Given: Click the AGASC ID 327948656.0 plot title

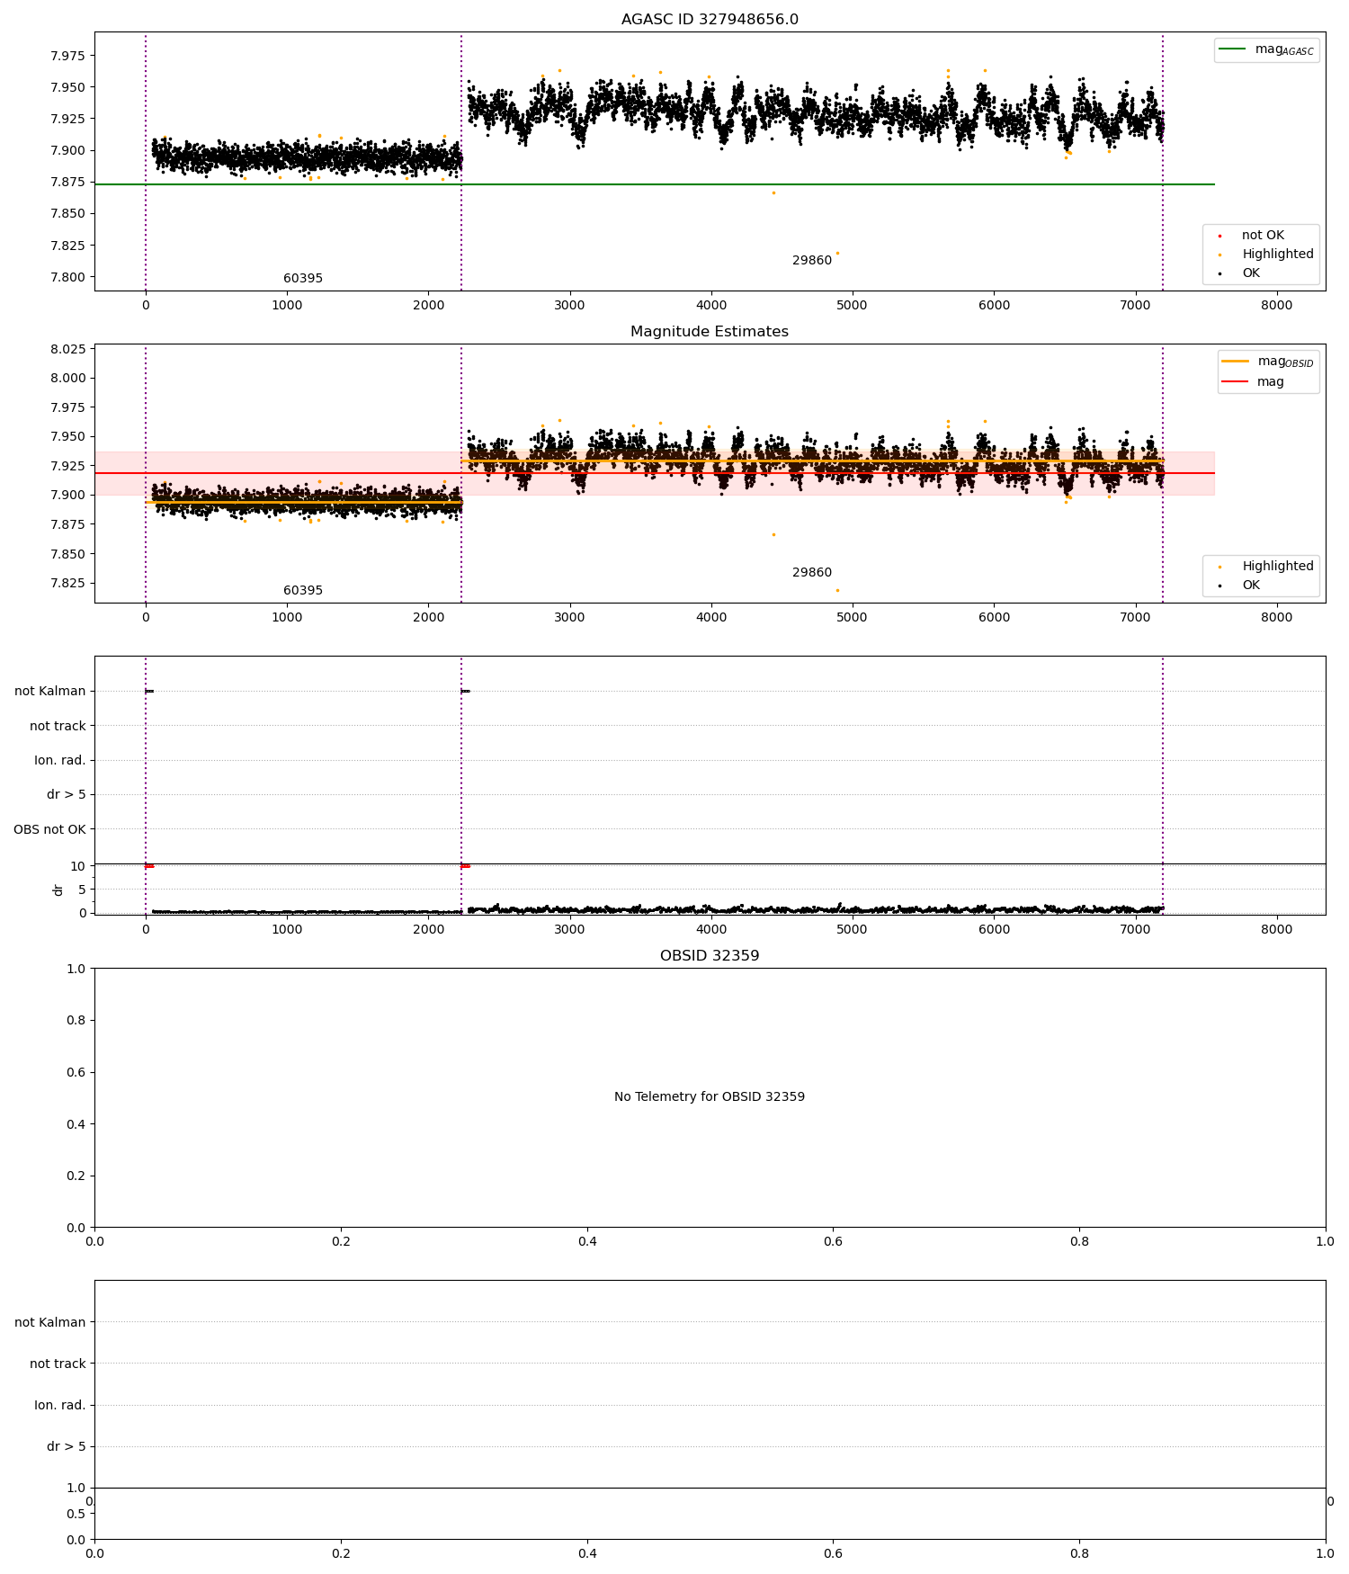Looking at the screenshot, I should coord(710,20).
